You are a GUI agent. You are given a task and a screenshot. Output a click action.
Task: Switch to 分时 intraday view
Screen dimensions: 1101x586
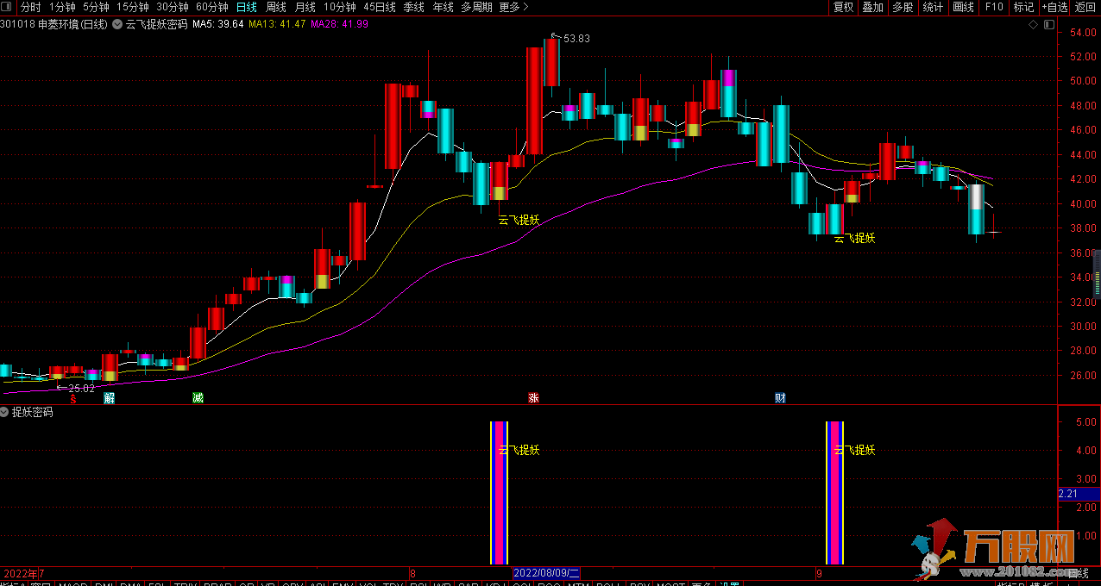point(30,7)
